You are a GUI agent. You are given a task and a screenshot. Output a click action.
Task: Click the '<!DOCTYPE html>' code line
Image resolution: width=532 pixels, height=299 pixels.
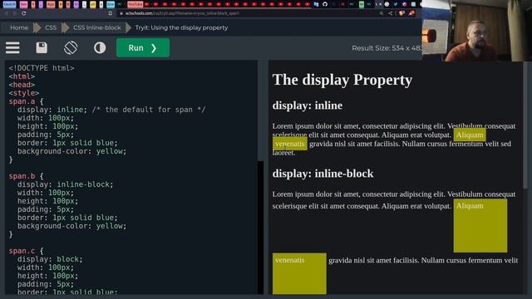pos(42,68)
